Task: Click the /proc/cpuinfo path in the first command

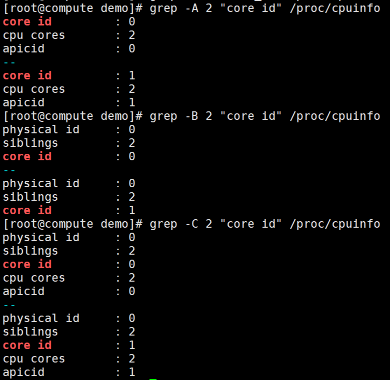Action: [x=334, y=8]
